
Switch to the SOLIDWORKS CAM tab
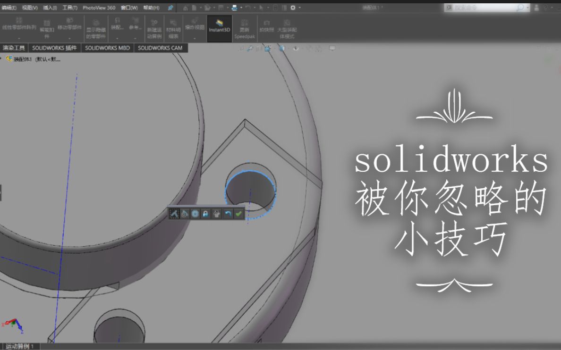tap(161, 48)
